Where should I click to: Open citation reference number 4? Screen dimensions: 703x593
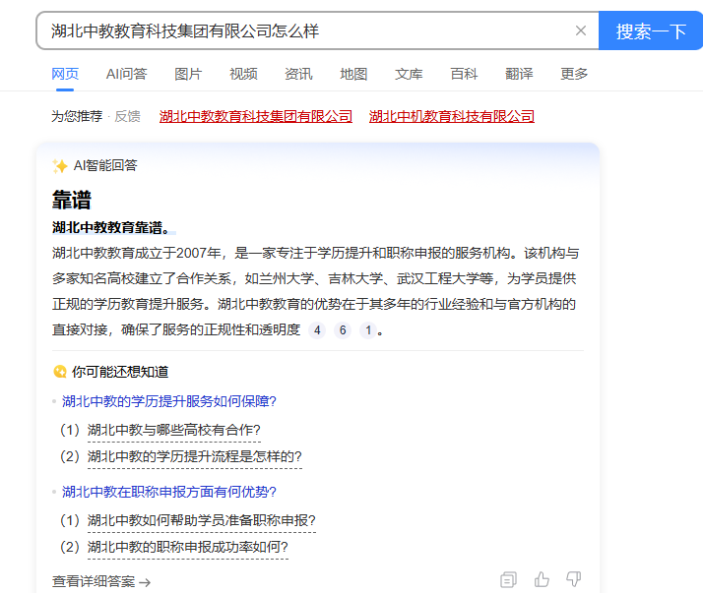pyautogui.click(x=317, y=330)
